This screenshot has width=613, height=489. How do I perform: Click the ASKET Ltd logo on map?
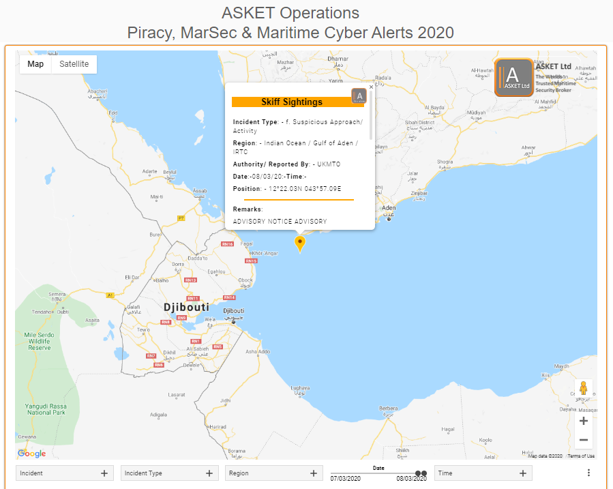tap(513, 77)
